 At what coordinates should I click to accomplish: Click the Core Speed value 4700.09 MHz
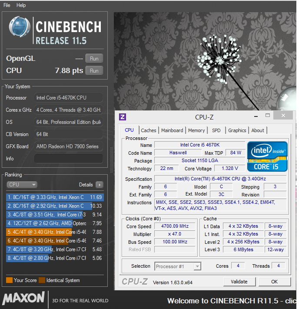[x=175, y=226]
